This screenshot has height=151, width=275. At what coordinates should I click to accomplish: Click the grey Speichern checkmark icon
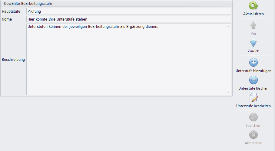(x=253, y=117)
